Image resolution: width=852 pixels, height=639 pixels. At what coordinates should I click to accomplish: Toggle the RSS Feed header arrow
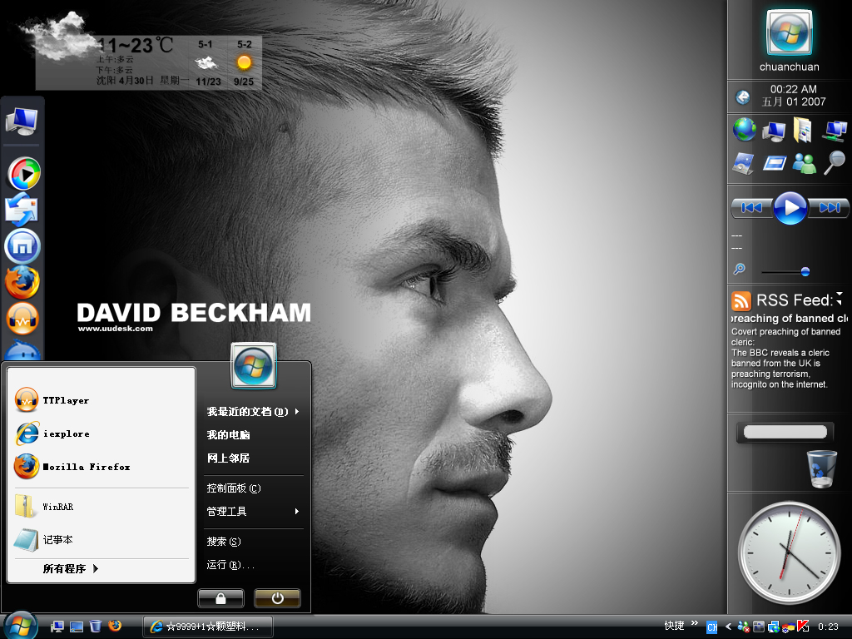pos(840,299)
